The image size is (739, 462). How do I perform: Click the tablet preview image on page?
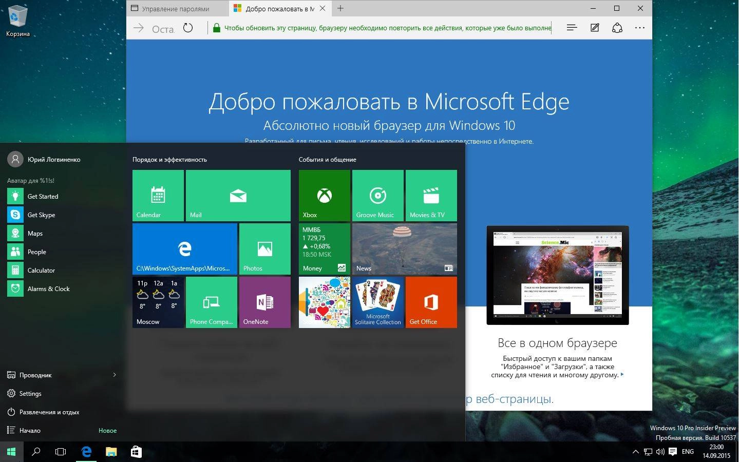(558, 275)
